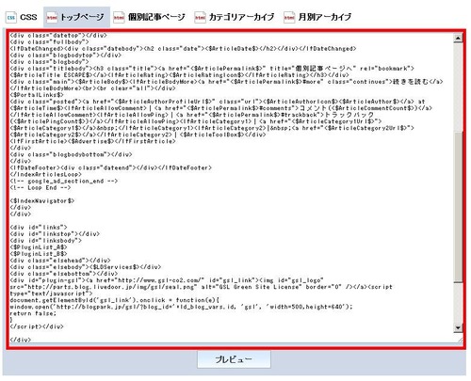
Task: Open the カテゴリアーカイブ tab
Action: tap(235, 17)
